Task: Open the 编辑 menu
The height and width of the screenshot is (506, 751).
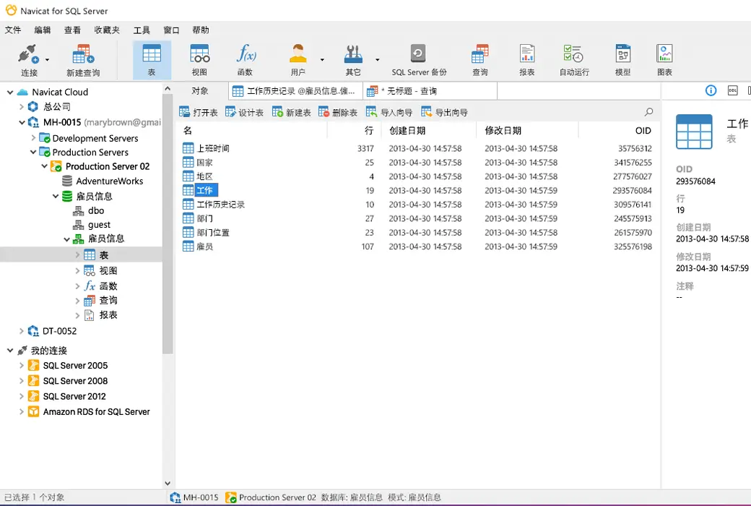Action: coord(43,30)
